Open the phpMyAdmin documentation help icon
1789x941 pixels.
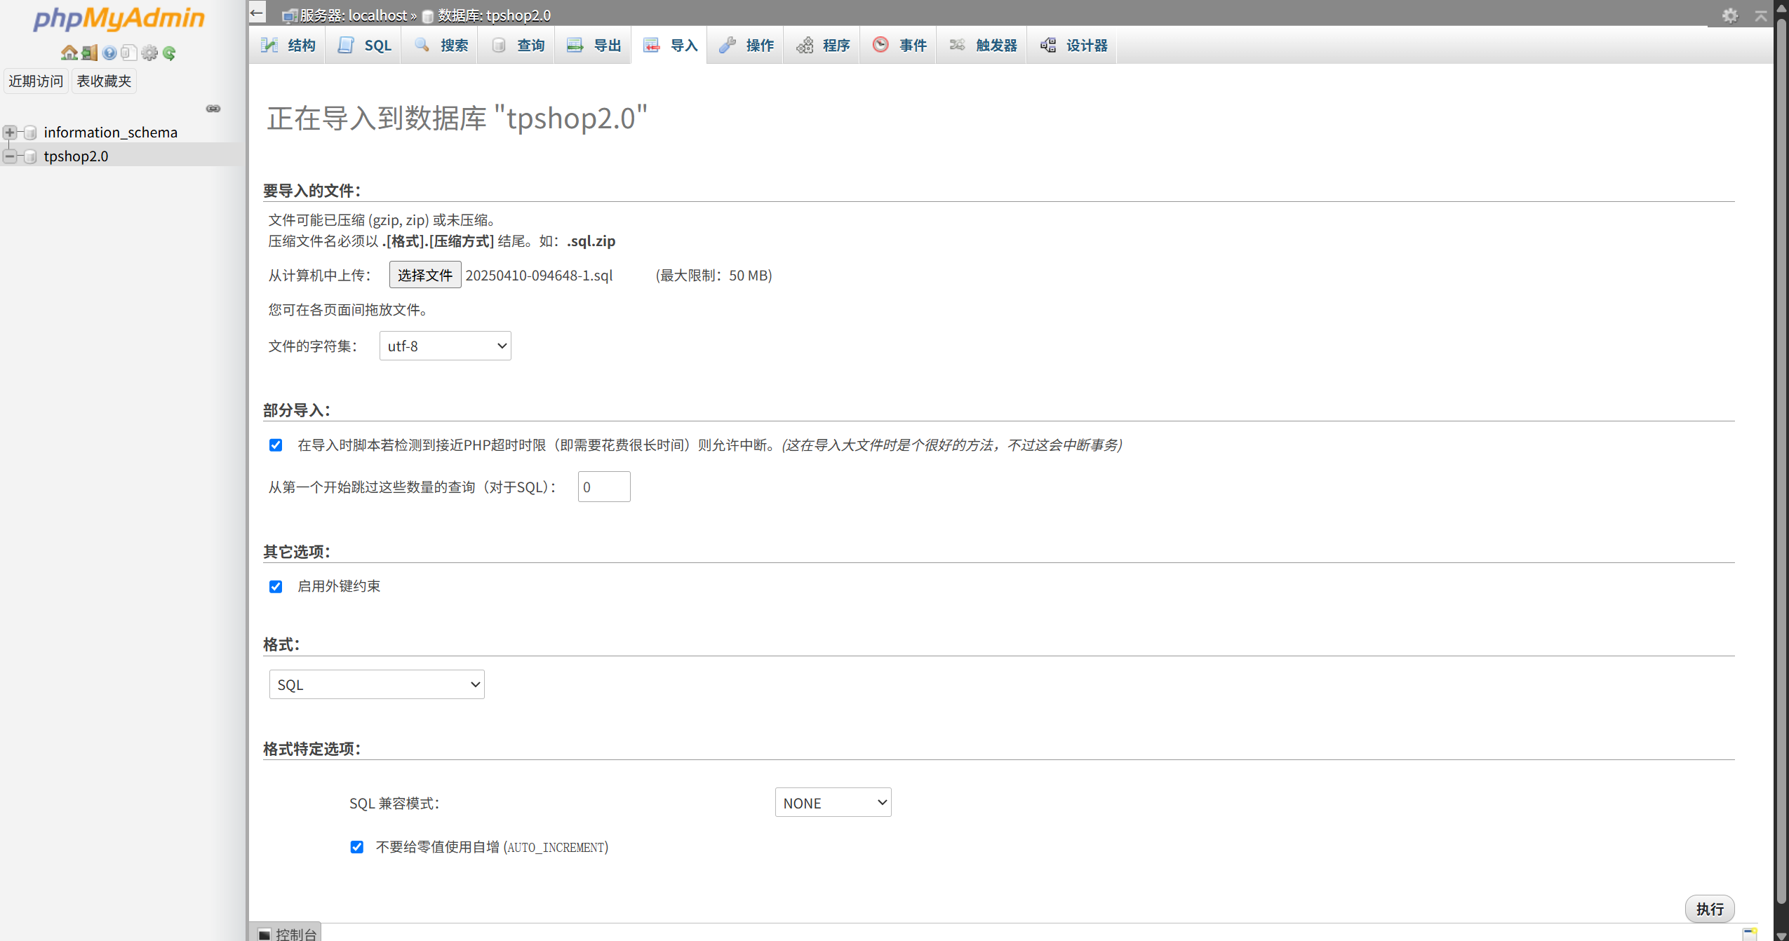pos(109,53)
